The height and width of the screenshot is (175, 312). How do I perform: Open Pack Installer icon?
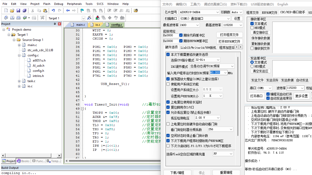coord(122,18)
